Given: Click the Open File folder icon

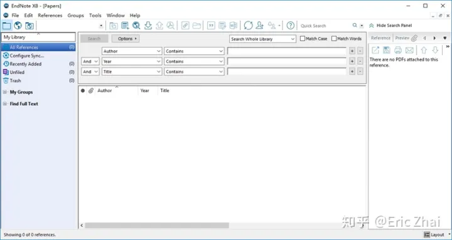Looking at the screenshot, I should coord(196,26).
